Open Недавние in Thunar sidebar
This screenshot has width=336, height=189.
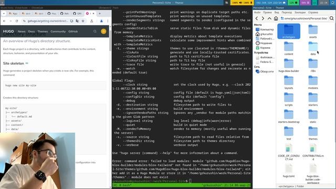tap(265, 43)
